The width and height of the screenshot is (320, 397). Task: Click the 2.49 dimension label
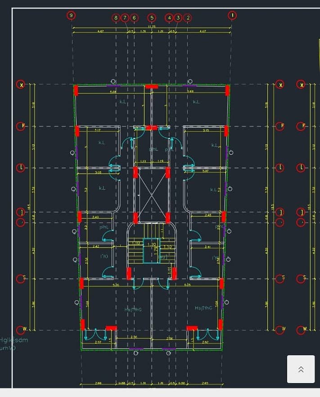tap(95, 217)
